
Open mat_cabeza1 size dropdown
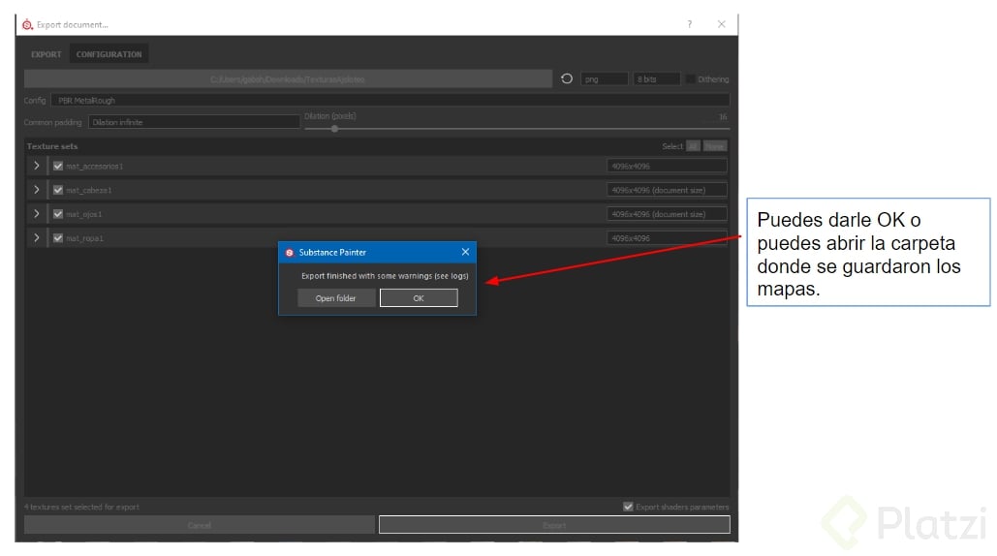coord(667,190)
